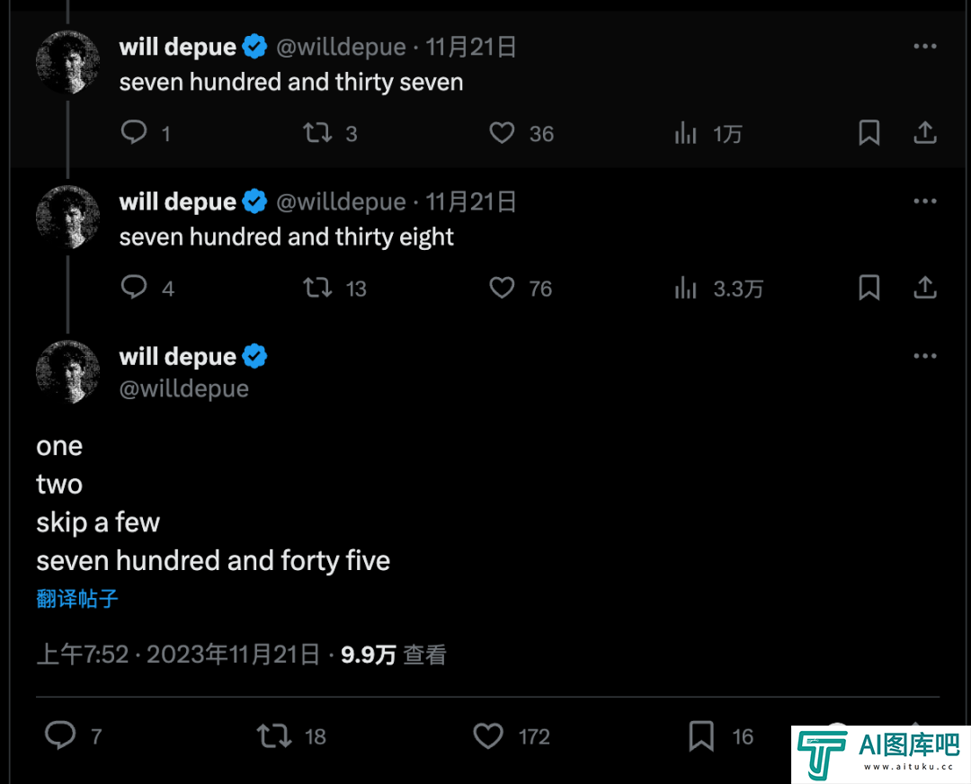Reply to the 'thirty seven' tweet
This screenshot has width=971, height=784.
click(x=134, y=132)
